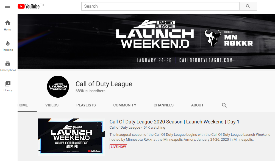Switch to the VIDEOS tab

52,105
